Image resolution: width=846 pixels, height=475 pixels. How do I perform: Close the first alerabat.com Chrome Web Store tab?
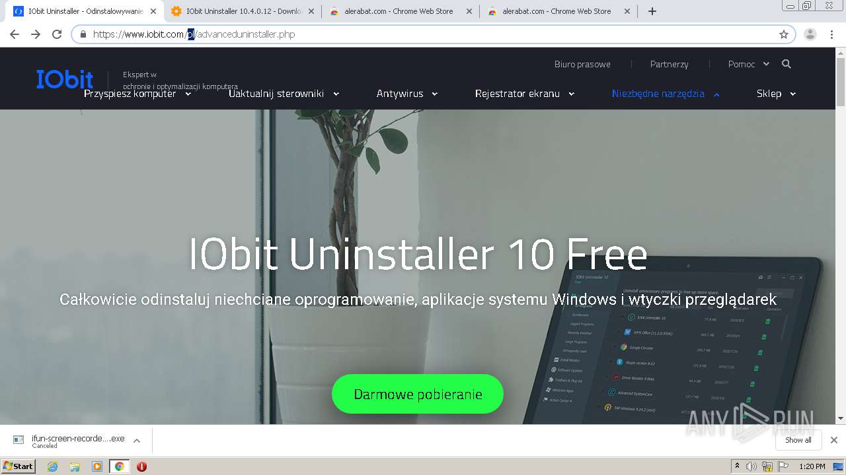(x=469, y=11)
